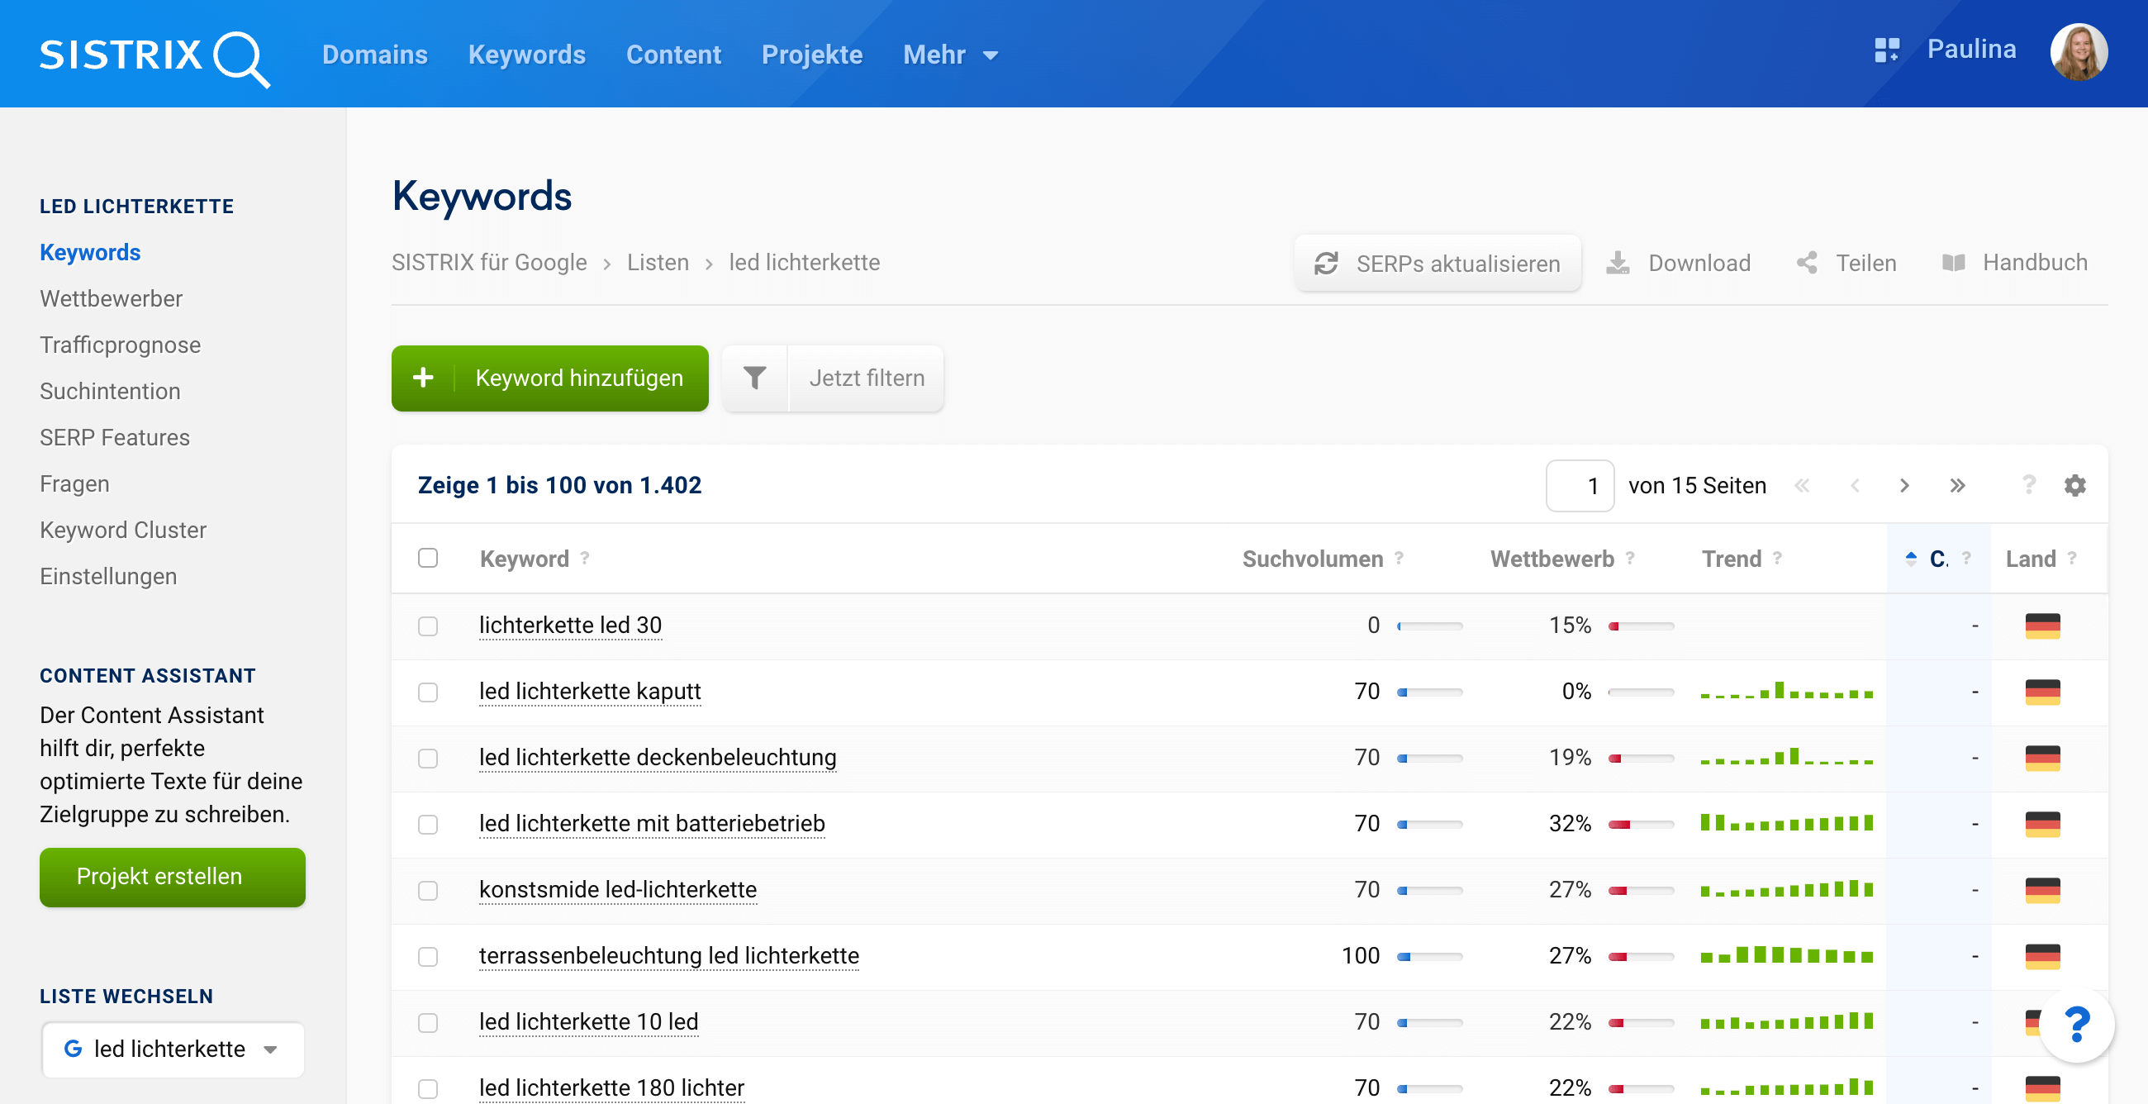Click the Paulina username label
The width and height of the screenshot is (2148, 1104).
(x=1971, y=50)
